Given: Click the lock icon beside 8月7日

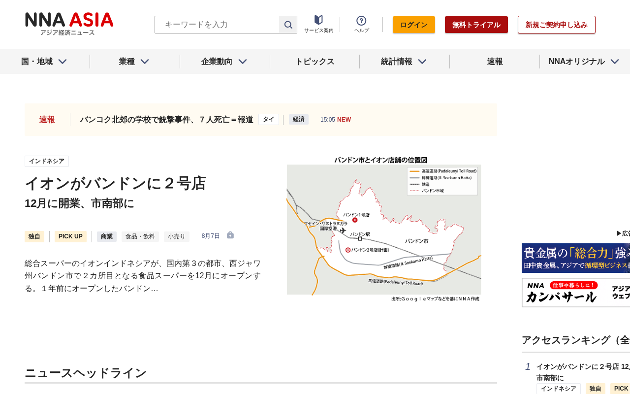Looking at the screenshot, I should [230, 235].
